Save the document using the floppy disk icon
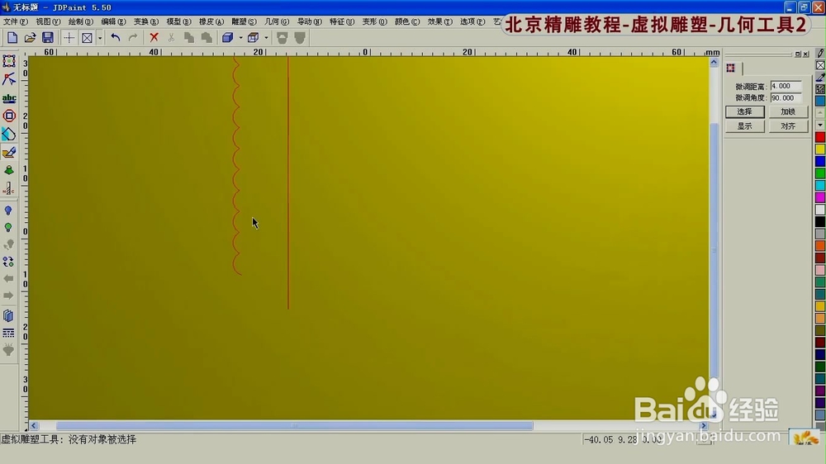The height and width of the screenshot is (464, 826). pyautogui.click(x=47, y=37)
